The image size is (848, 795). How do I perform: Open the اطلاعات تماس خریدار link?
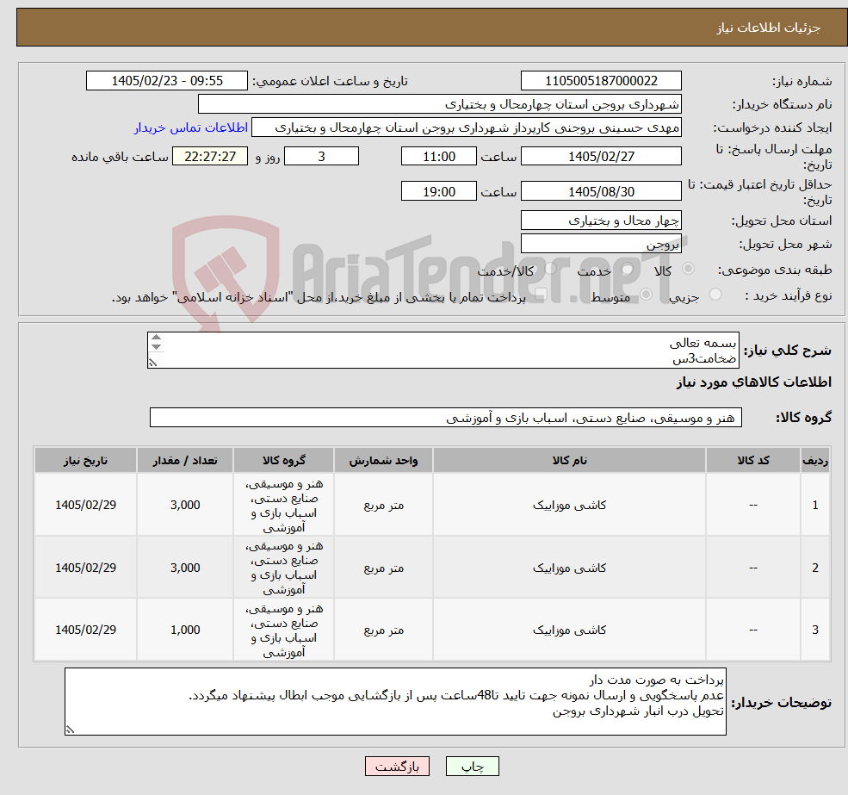coord(191,127)
